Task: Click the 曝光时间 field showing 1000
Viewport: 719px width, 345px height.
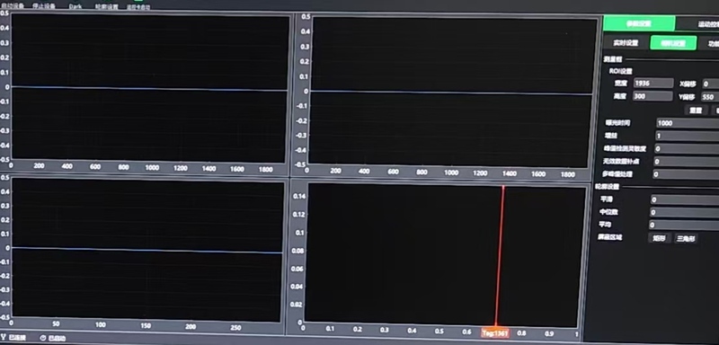Action: tap(687, 123)
